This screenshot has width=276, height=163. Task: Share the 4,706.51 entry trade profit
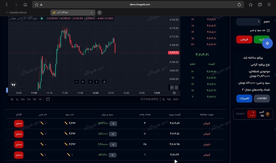point(113,134)
